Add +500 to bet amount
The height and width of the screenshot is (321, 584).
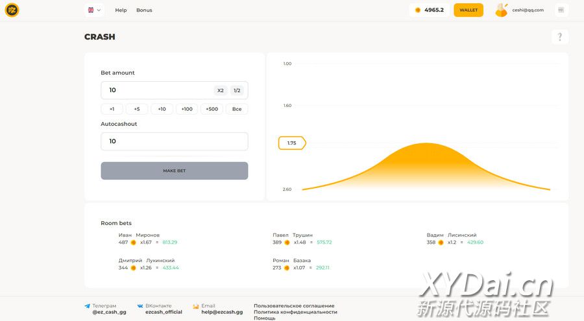pos(212,109)
